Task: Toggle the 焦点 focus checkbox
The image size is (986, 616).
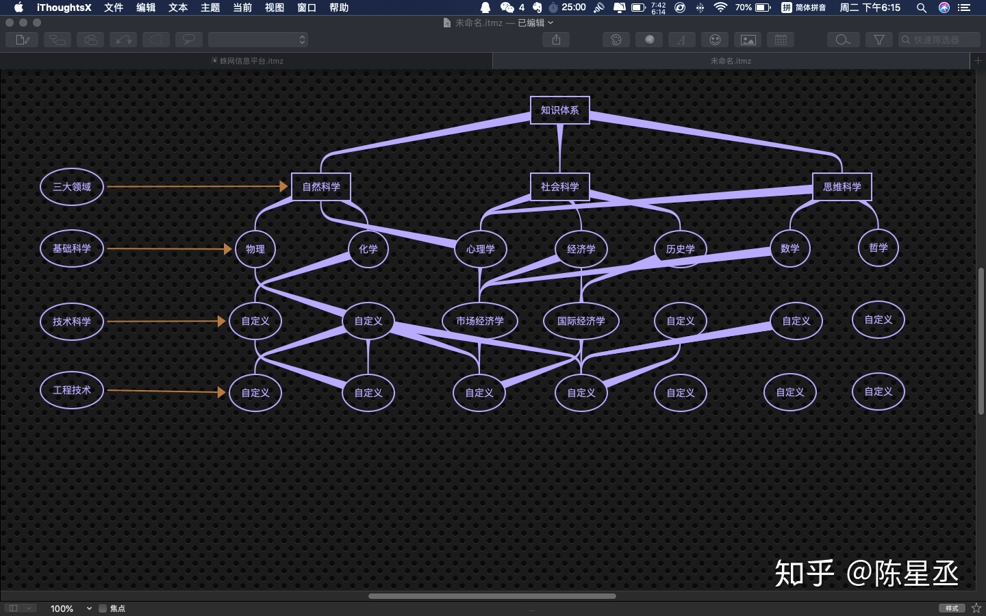Action: point(103,608)
